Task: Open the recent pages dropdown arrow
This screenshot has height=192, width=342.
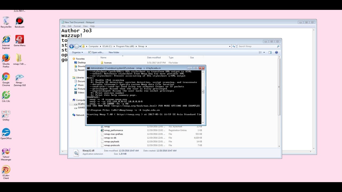Action: (80, 46)
